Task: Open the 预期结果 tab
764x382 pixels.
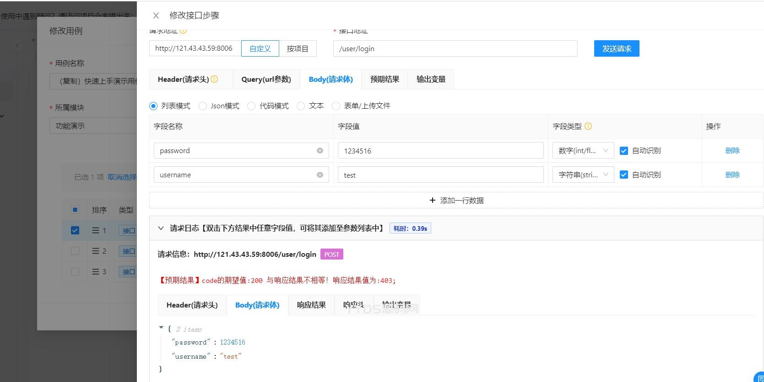Action: pyautogui.click(x=385, y=80)
